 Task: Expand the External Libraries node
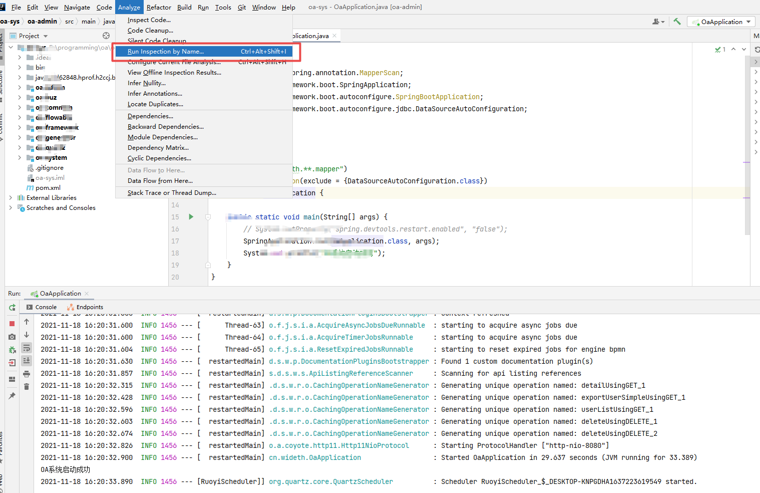point(11,197)
